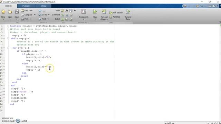The image size is (221, 124).
Task: Expand the Save dropdown arrow
Action: coord(17,19)
